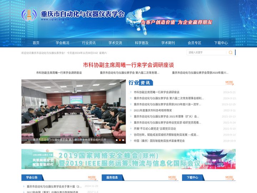Viewport: 257px width, 193px height.
Task: Click the meeting room slideshow image
Action: tap(74, 112)
